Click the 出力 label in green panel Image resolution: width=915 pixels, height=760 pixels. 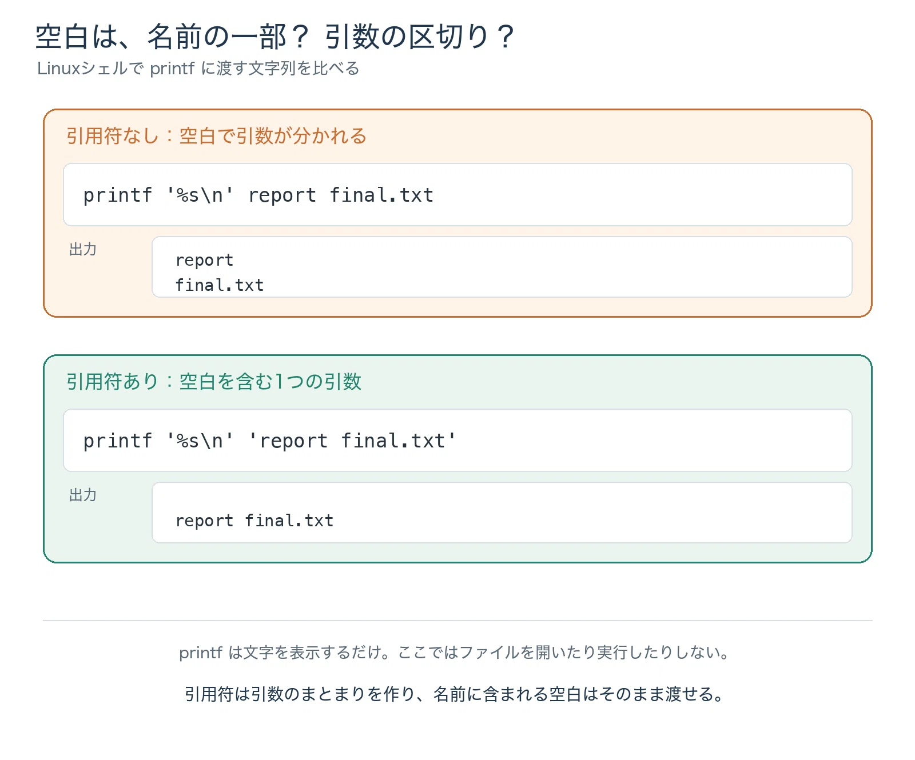83,495
